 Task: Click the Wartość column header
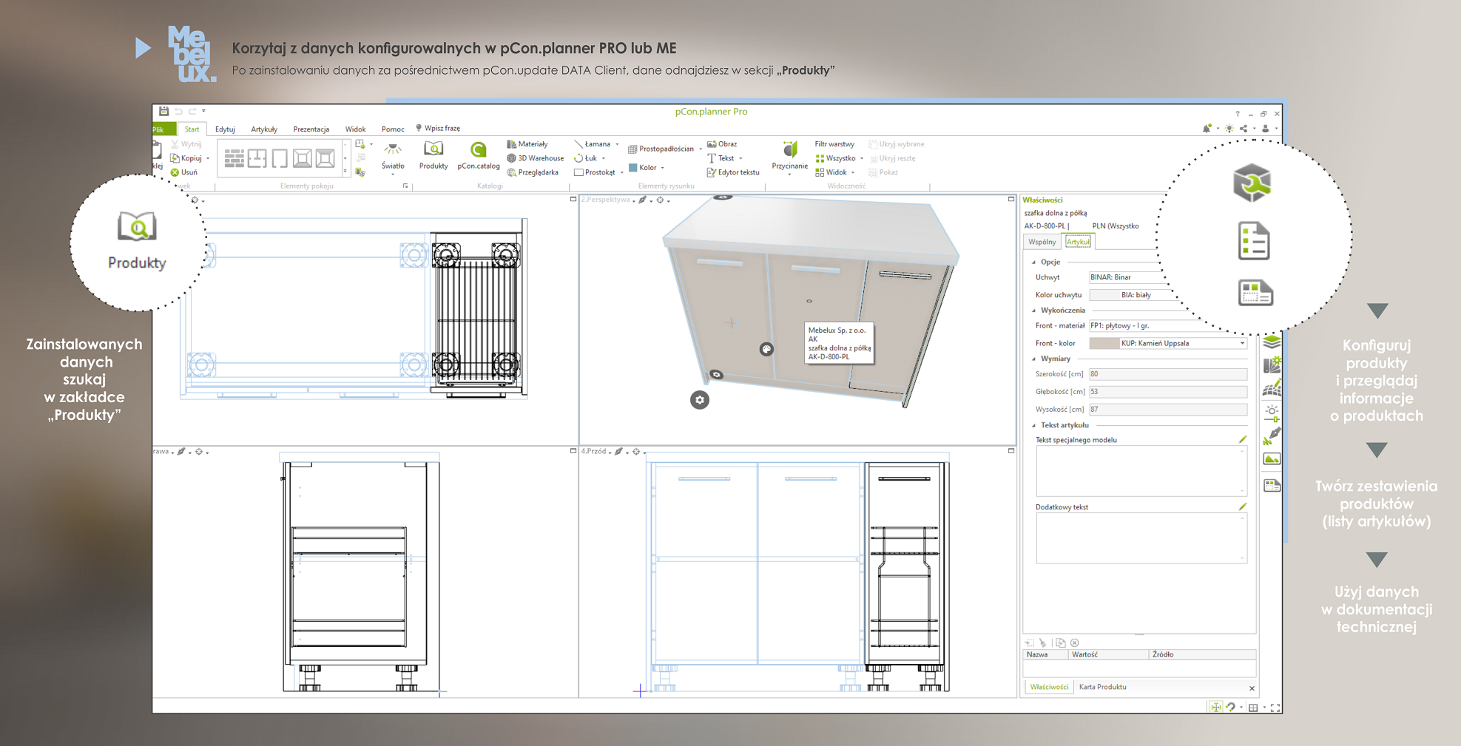pos(1108,654)
